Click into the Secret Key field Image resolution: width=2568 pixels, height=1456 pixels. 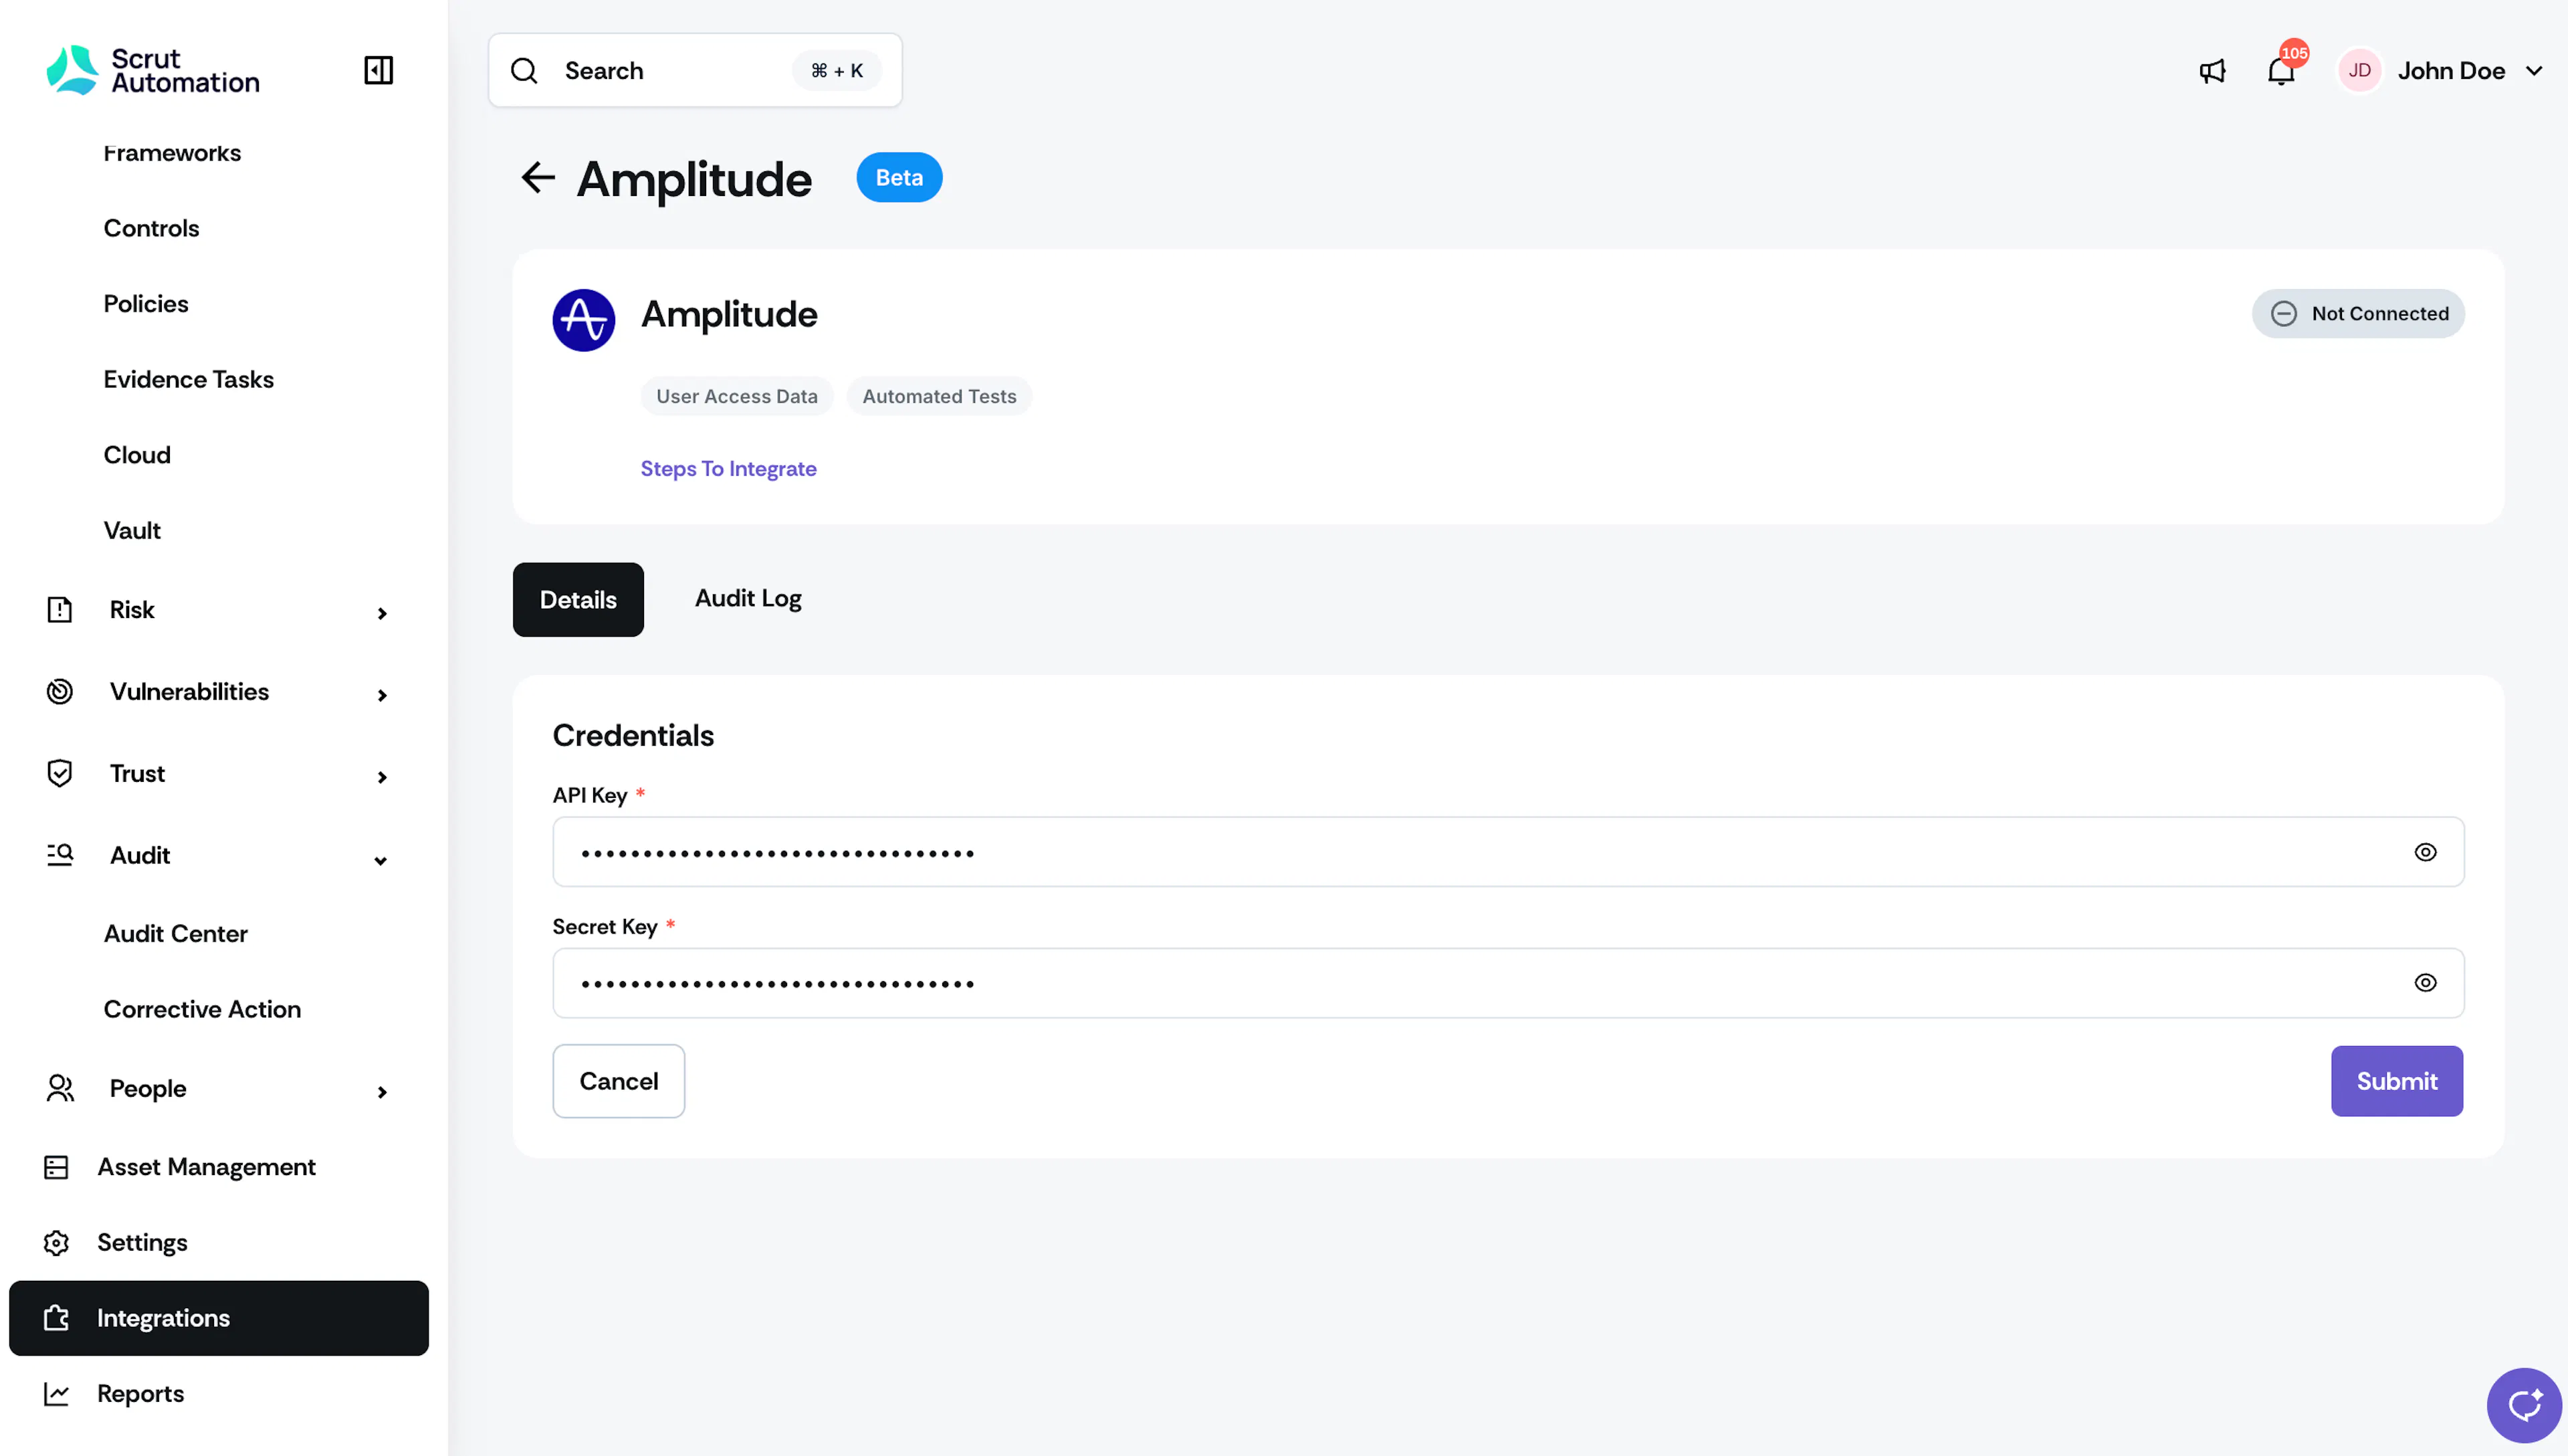click(x=1507, y=983)
